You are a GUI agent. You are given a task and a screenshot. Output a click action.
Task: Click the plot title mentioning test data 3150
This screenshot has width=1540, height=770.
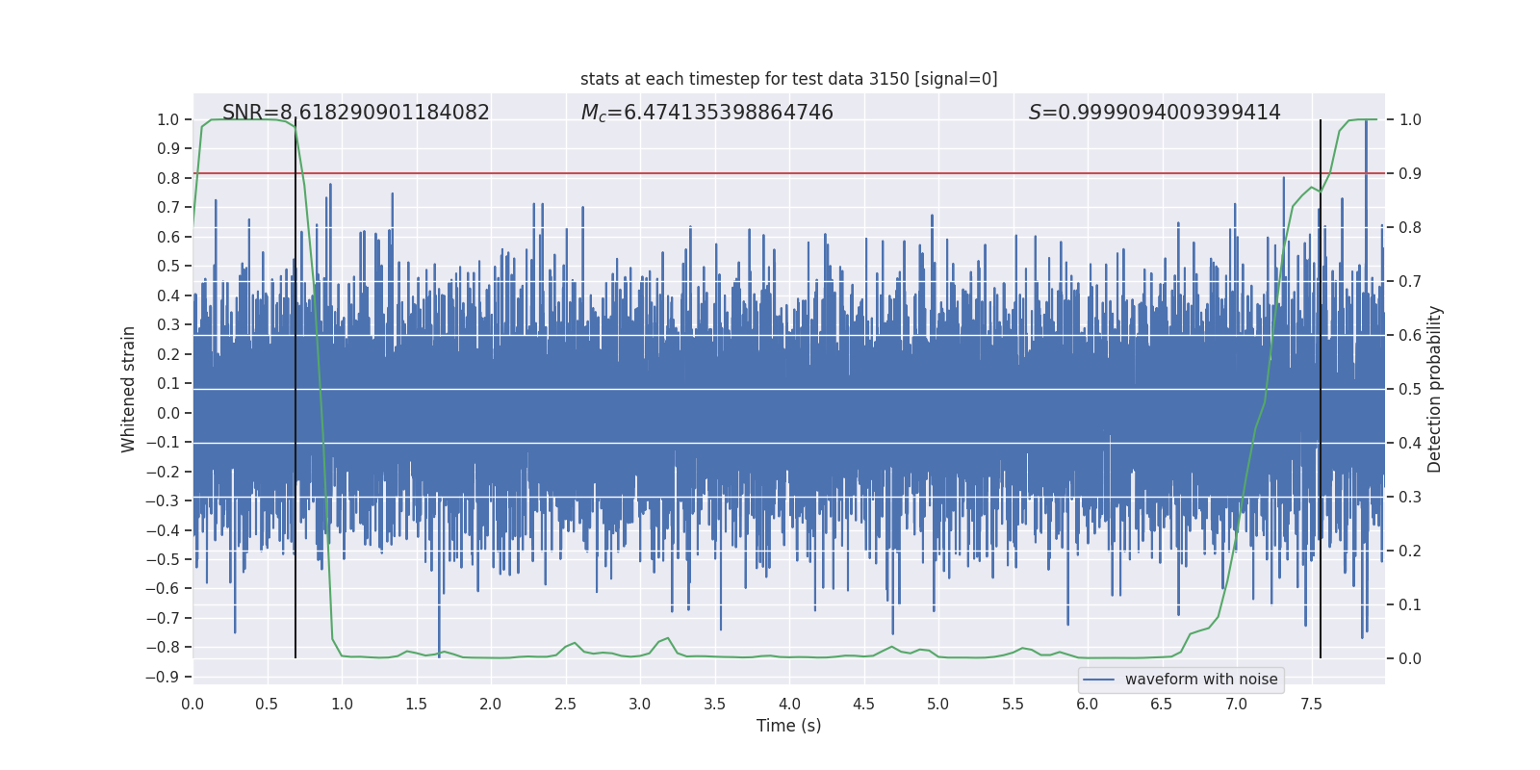(789, 79)
